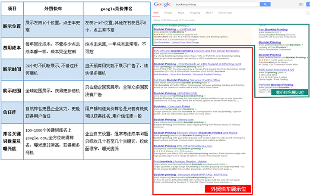This screenshot has width=310, height=196.
Task: Open the Google apps grid icon
Action: pos(301,4)
